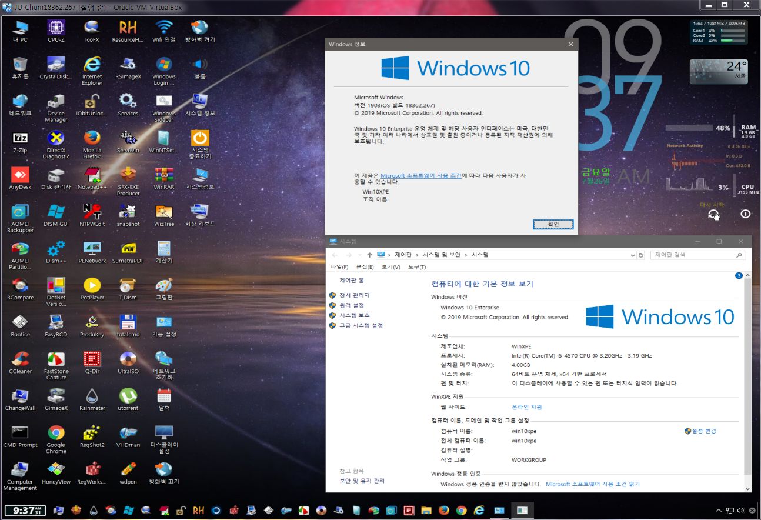This screenshot has height=520, width=761.
Task: Open help icon in 시스템 window
Action: pos(739,275)
